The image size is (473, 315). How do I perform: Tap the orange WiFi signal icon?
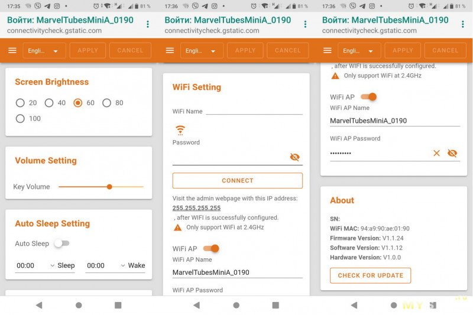point(180,130)
